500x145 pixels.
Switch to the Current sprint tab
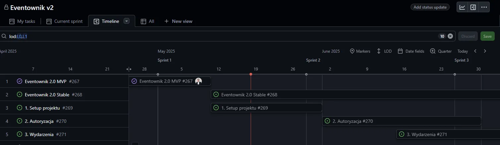click(x=64, y=21)
